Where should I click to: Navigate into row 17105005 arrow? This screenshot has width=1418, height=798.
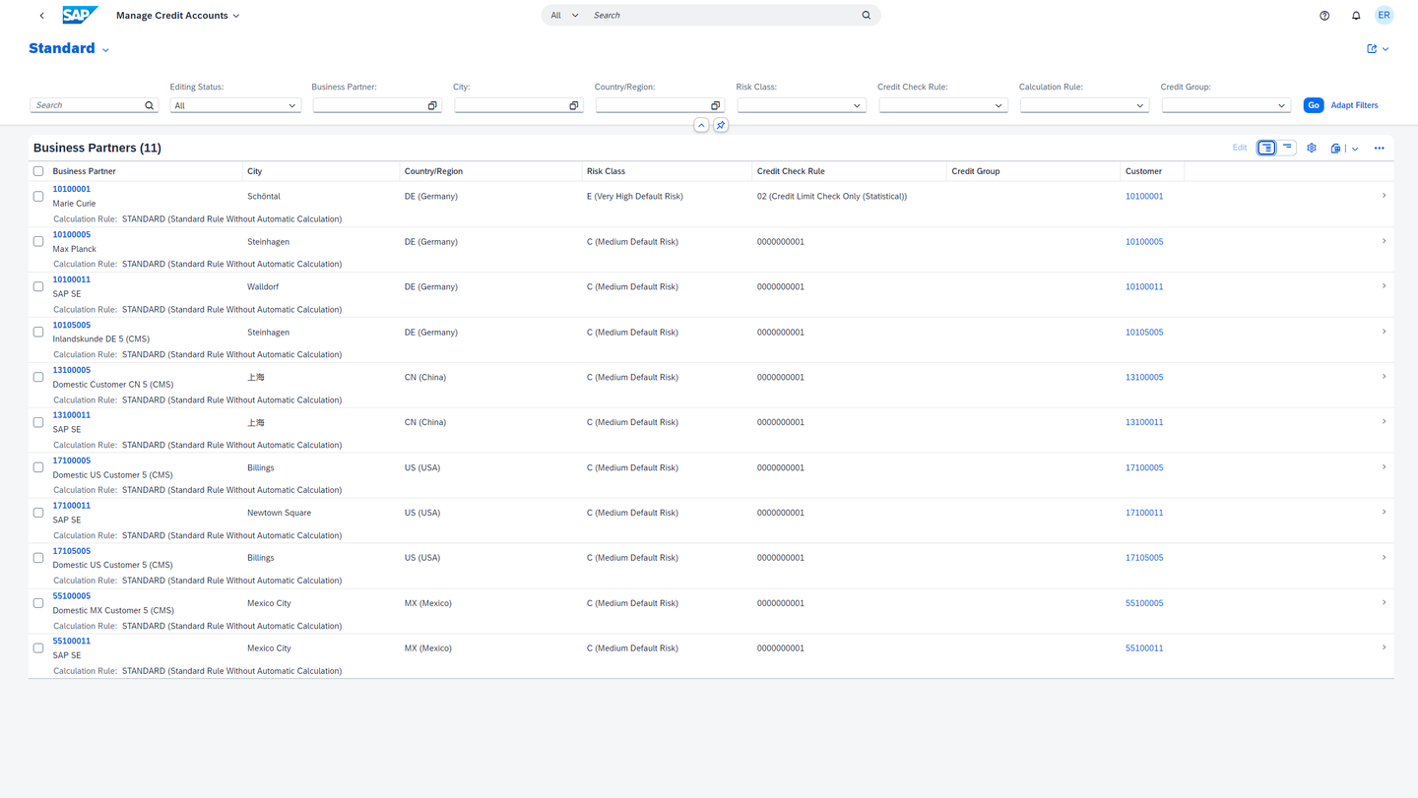coord(1384,558)
